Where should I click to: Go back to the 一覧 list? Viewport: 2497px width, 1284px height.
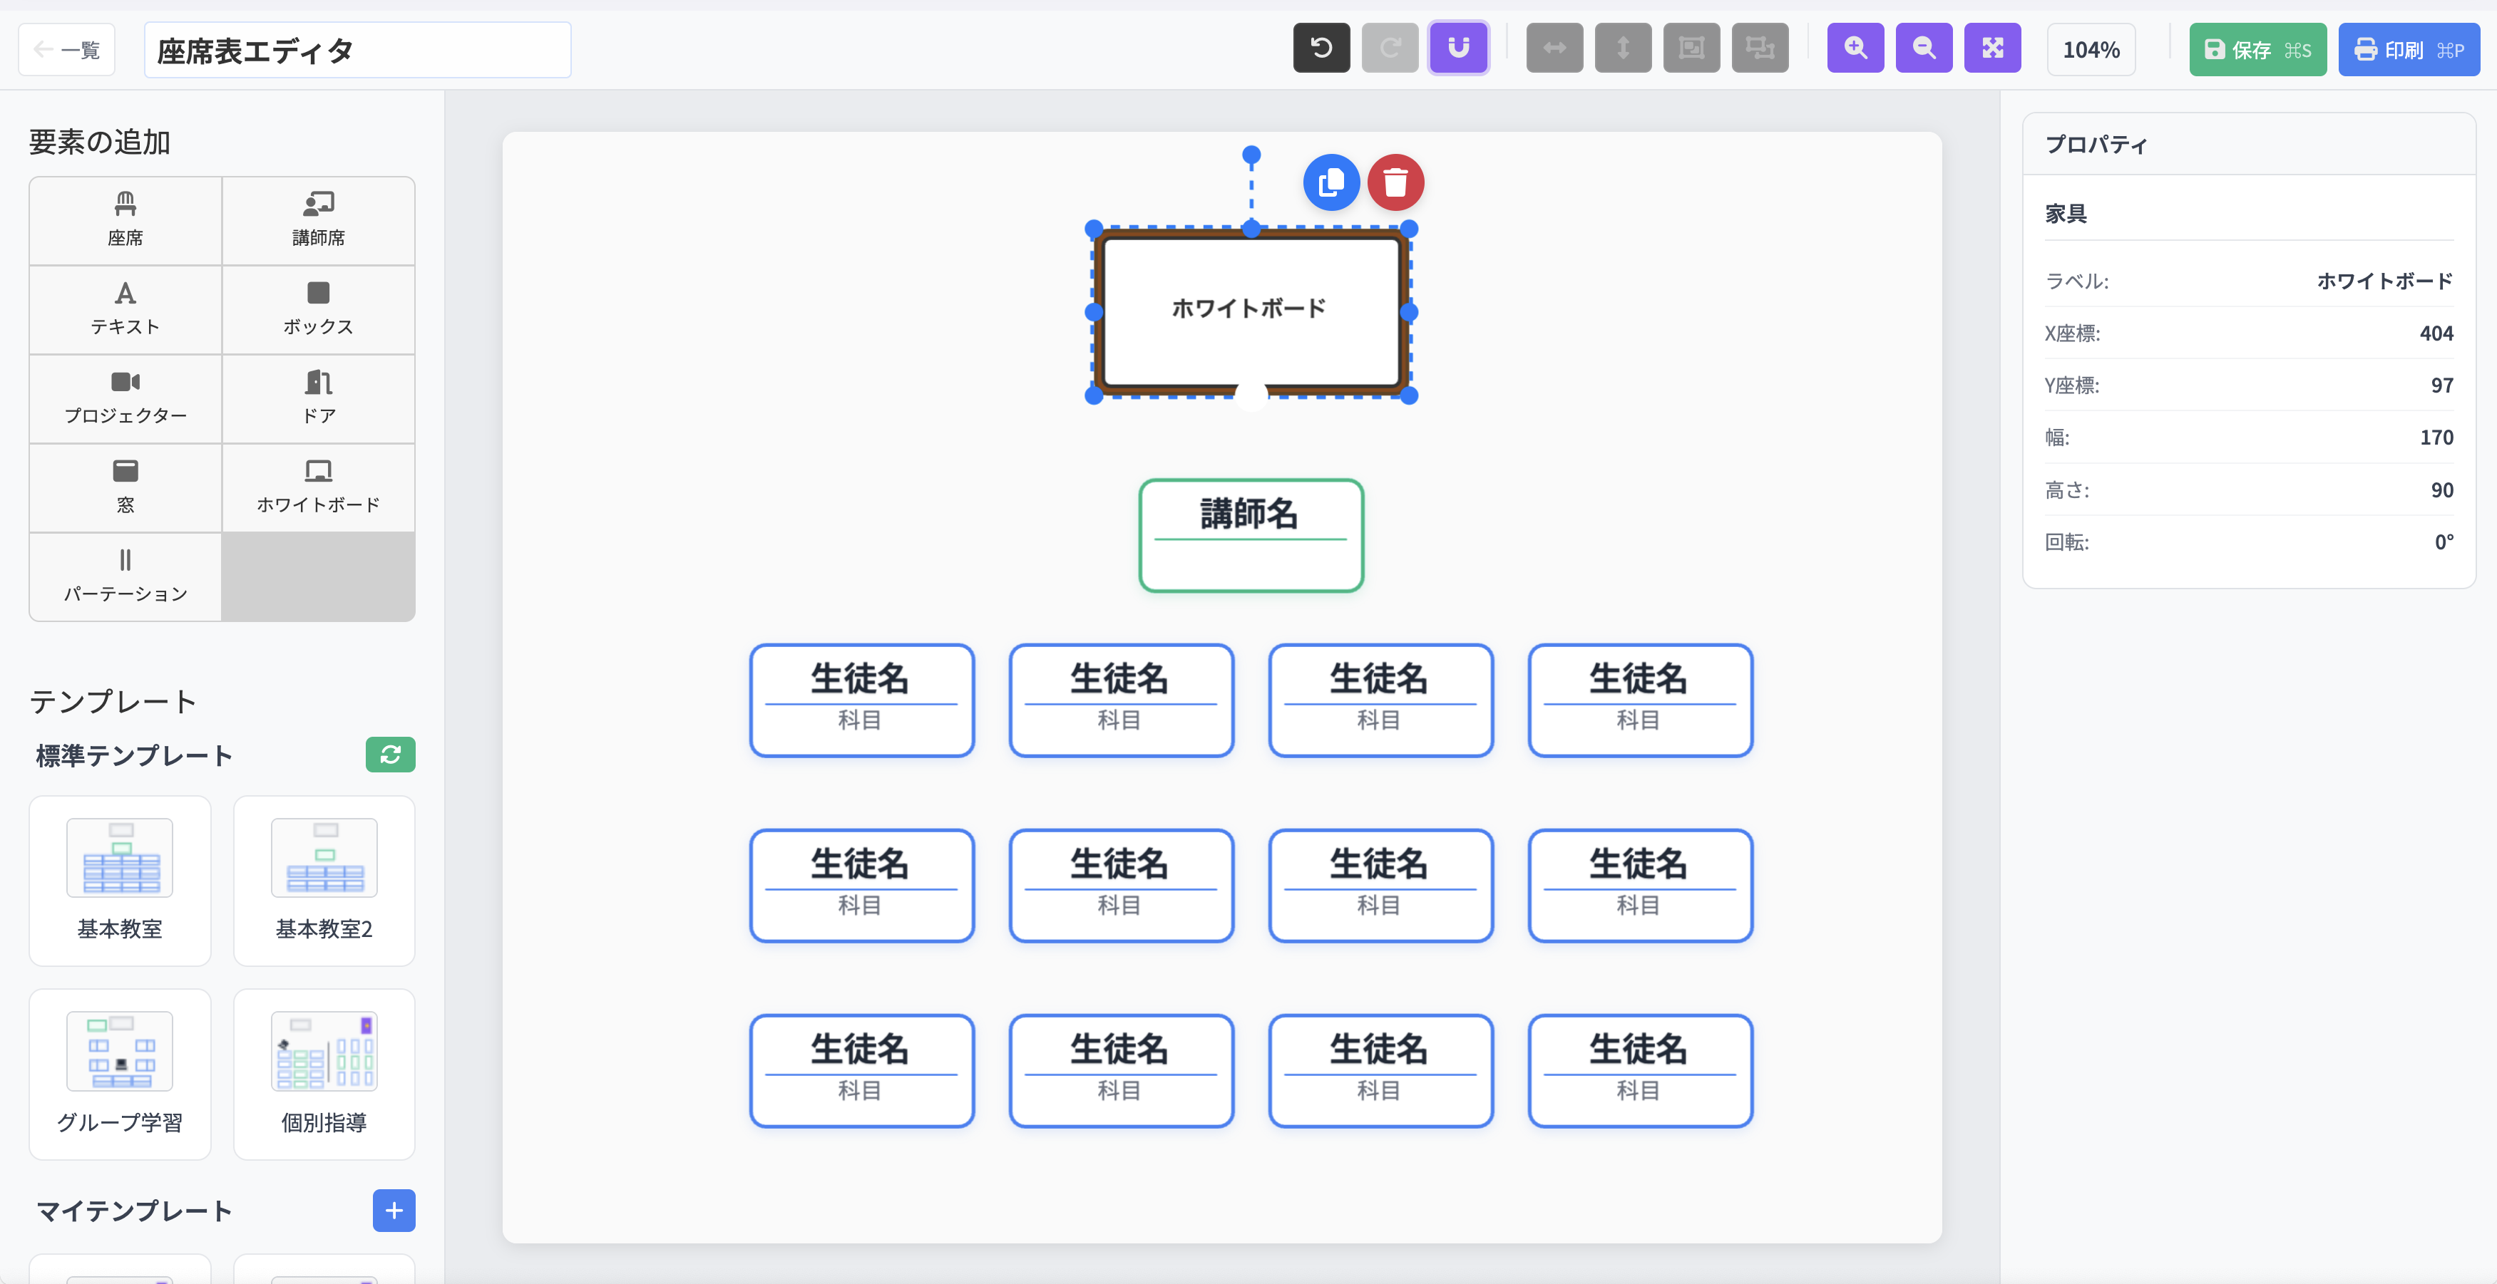(67, 49)
